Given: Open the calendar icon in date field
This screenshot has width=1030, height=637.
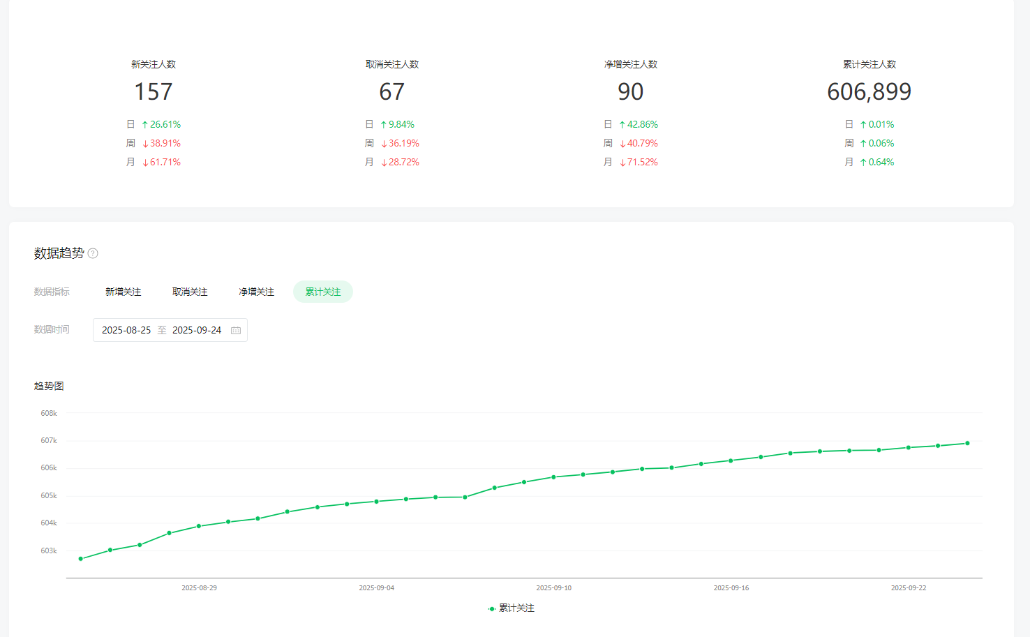Looking at the screenshot, I should tap(236, 330).
